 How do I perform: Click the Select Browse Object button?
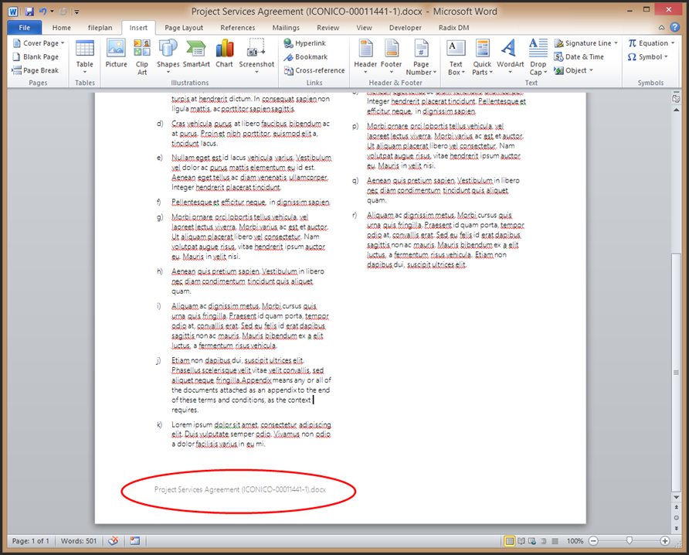click(x=677, y=518)
